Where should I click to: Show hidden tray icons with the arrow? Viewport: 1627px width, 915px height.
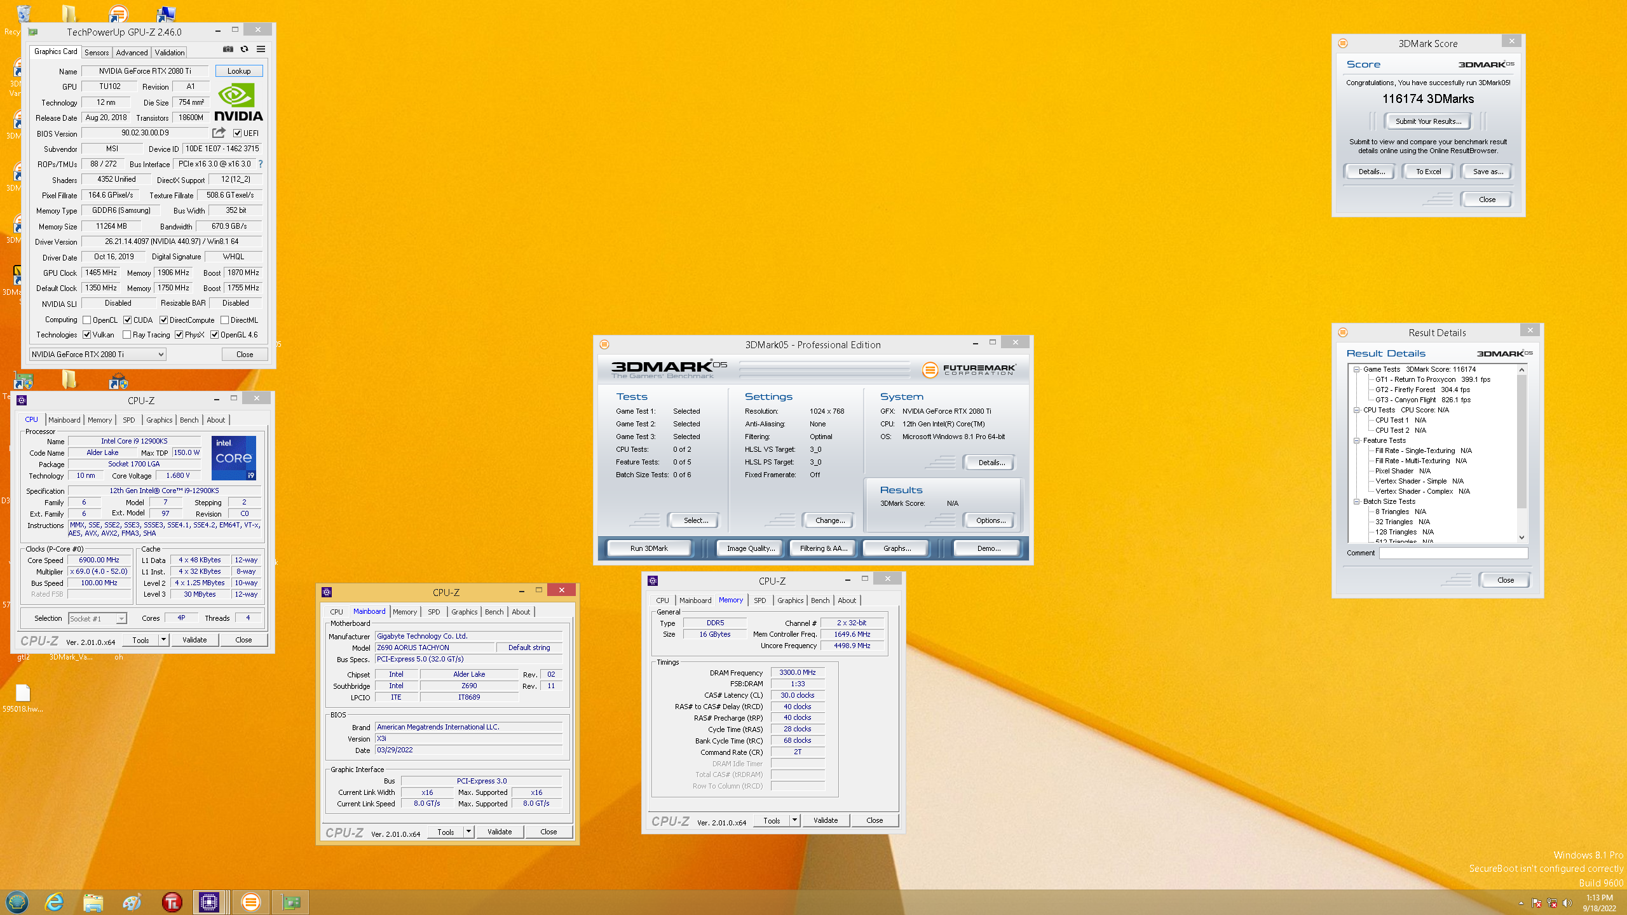tap(1521, 903)
